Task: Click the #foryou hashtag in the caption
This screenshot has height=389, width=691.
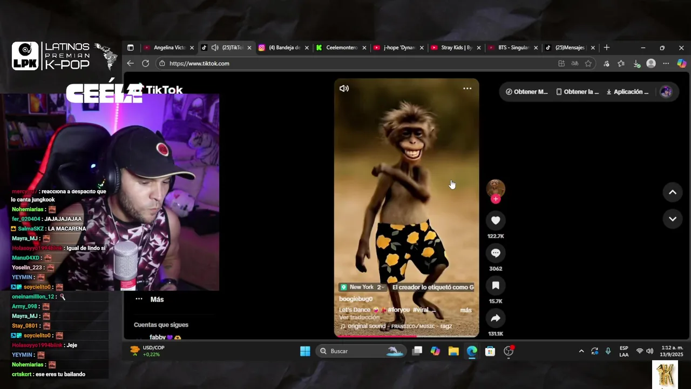Action: [x=399, y=310]
